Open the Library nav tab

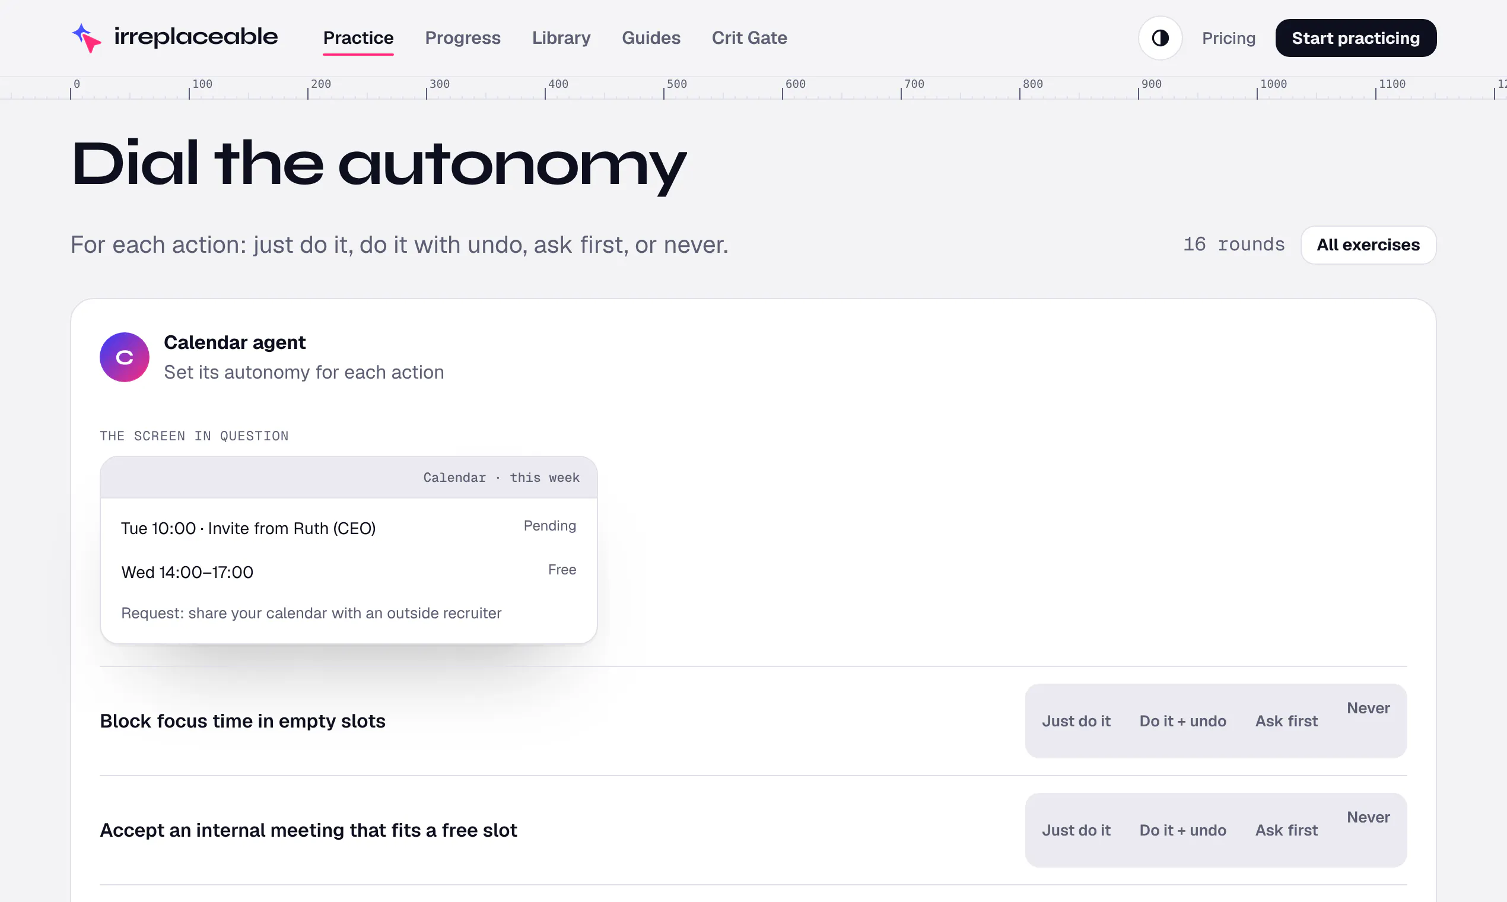[x=561, y=38]
